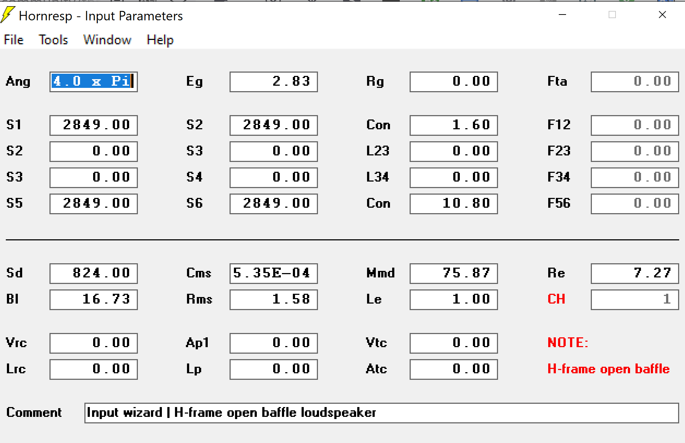The image size is (685, 443).
Task: Click the F23 input field
Action: pyautogui.click(x=635, y=151)
